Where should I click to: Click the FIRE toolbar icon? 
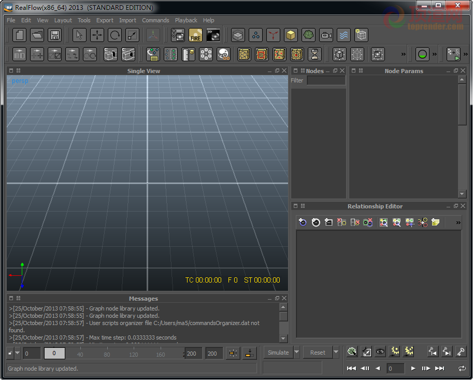click(x=195, y=35)
